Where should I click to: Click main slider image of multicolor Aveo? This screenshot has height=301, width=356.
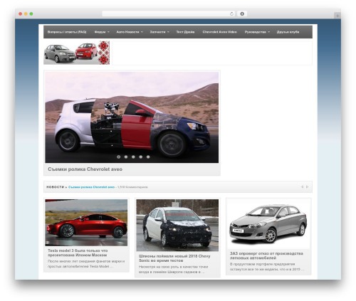pyautogui.click(x=132, y=117)
